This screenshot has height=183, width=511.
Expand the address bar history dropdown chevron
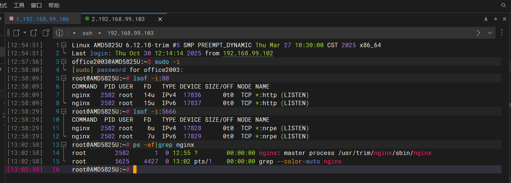pyautogui.click(x=490, y=33)
